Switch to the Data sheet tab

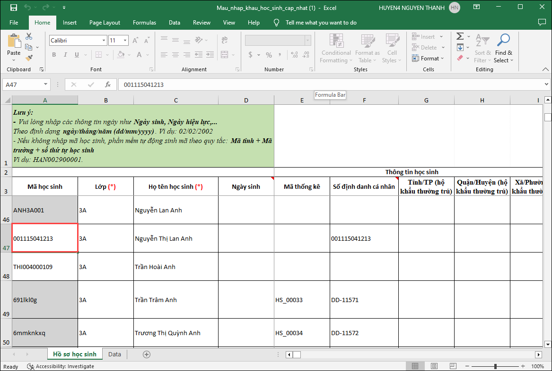point(114,354)
